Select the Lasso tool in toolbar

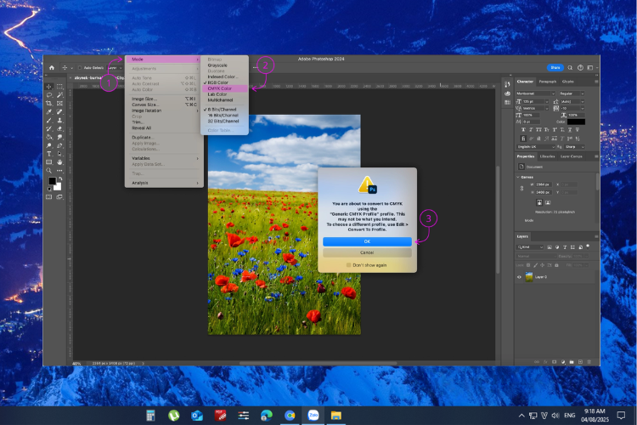[49, 95]
